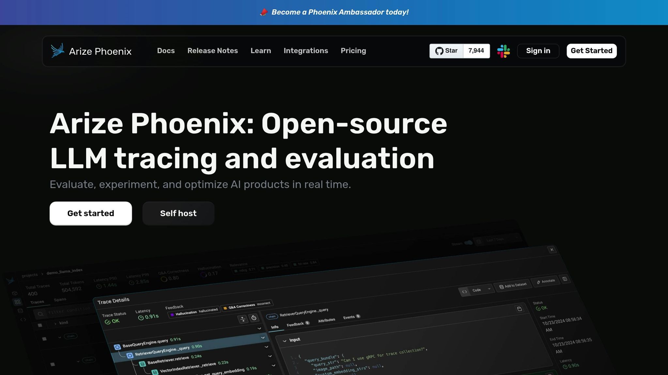Open the Slack community icon
The height and width of the screenshot is (375, 668).
pos(504,51)
